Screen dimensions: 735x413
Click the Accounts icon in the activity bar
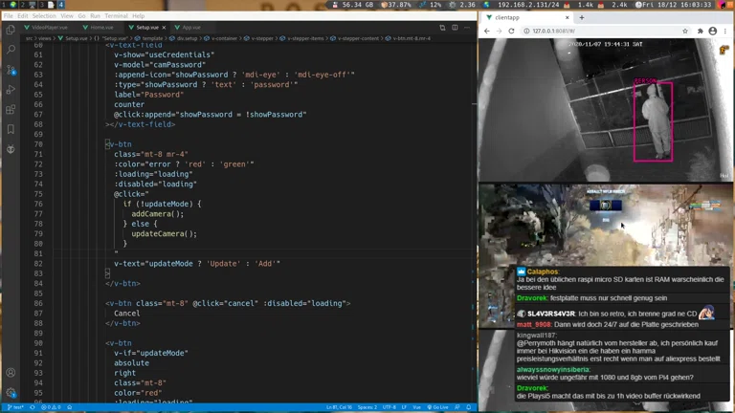click(x=11, y=373)
